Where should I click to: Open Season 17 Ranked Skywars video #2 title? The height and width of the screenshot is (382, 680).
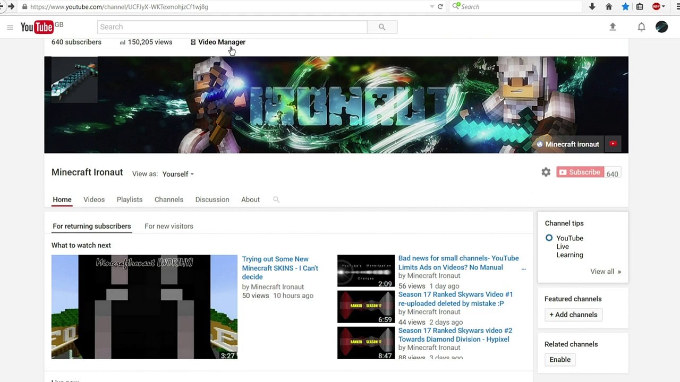point(455,335)
